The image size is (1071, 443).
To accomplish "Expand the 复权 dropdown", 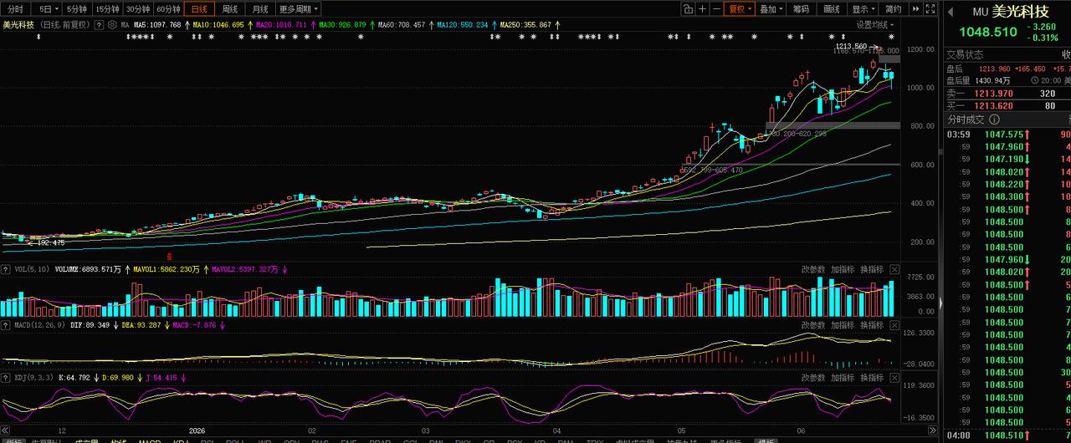I will click(x=740, y=9).
